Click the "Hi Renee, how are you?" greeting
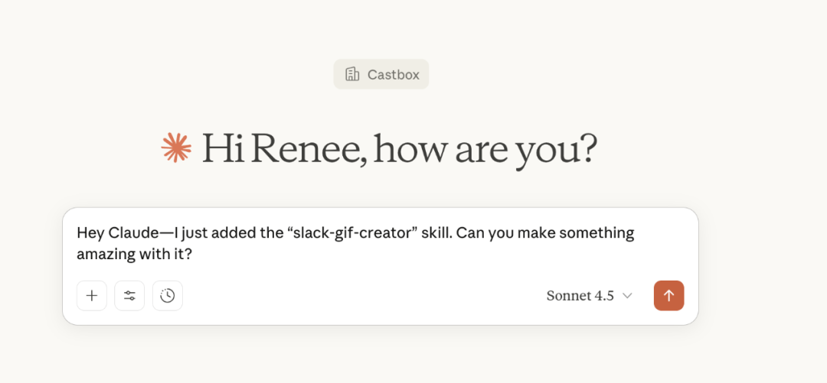The height and width of the screenshot is (383, 827). pyautogui.click(x=398, y=148)
